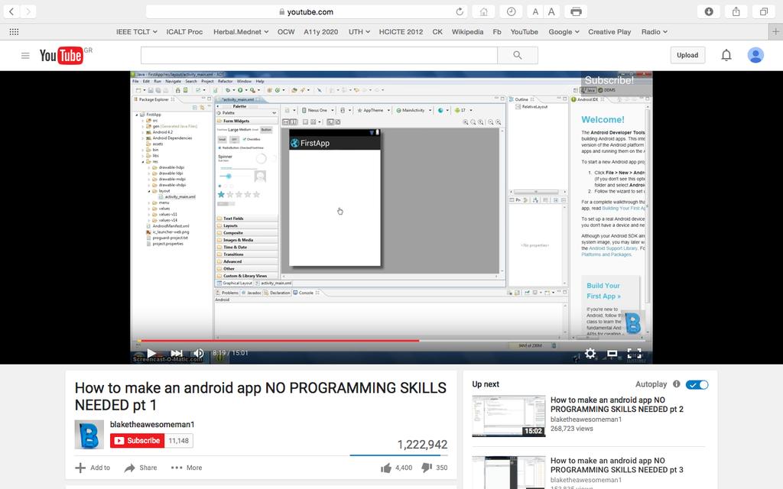Mute the video with the speaker icon
Image resolution: width=783 pixels, height=489 pixels.
(x=199, y=353)
